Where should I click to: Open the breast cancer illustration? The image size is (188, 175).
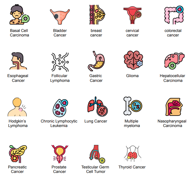pyautogui.click(x=97, y=15)
